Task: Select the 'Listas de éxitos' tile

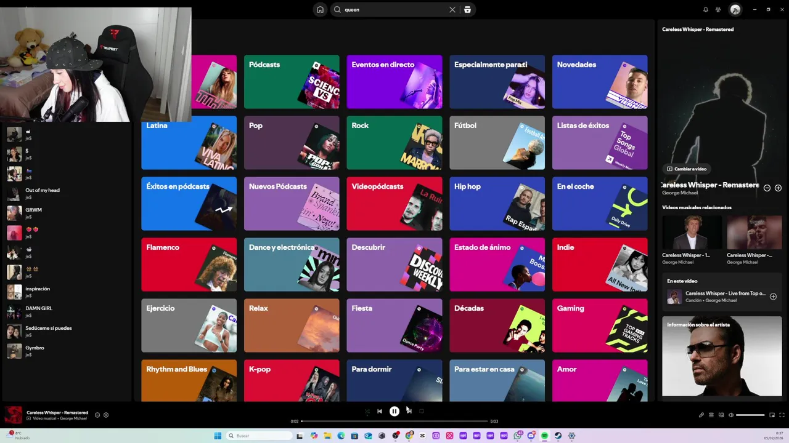Action: click(x=600, y=143)
